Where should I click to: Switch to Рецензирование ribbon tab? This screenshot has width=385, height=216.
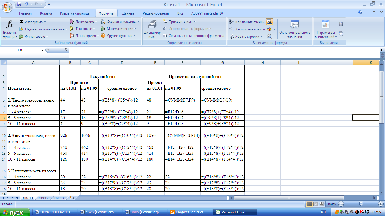coord(156,13)
